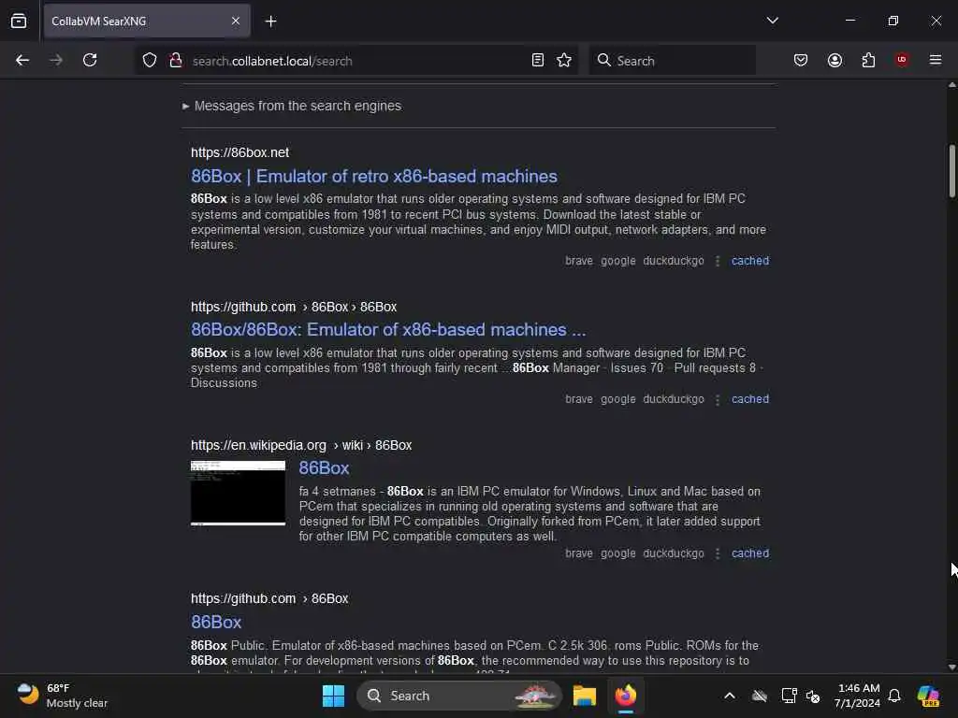Open the 86Box | Emulator of retro x86-based machines result
The height and width of the screenshot is (718, 958).
point(374,177)
